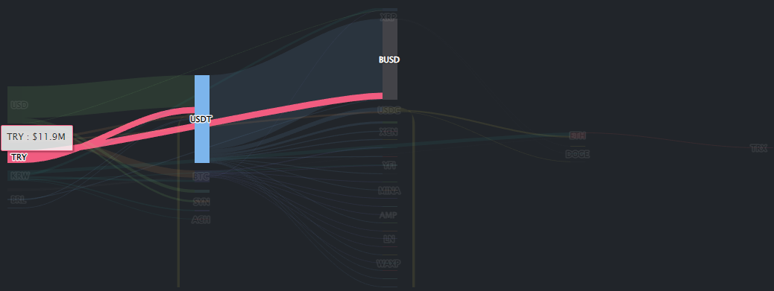Select the WAXP node
774x291 pixels.
[x=388, y=263]
